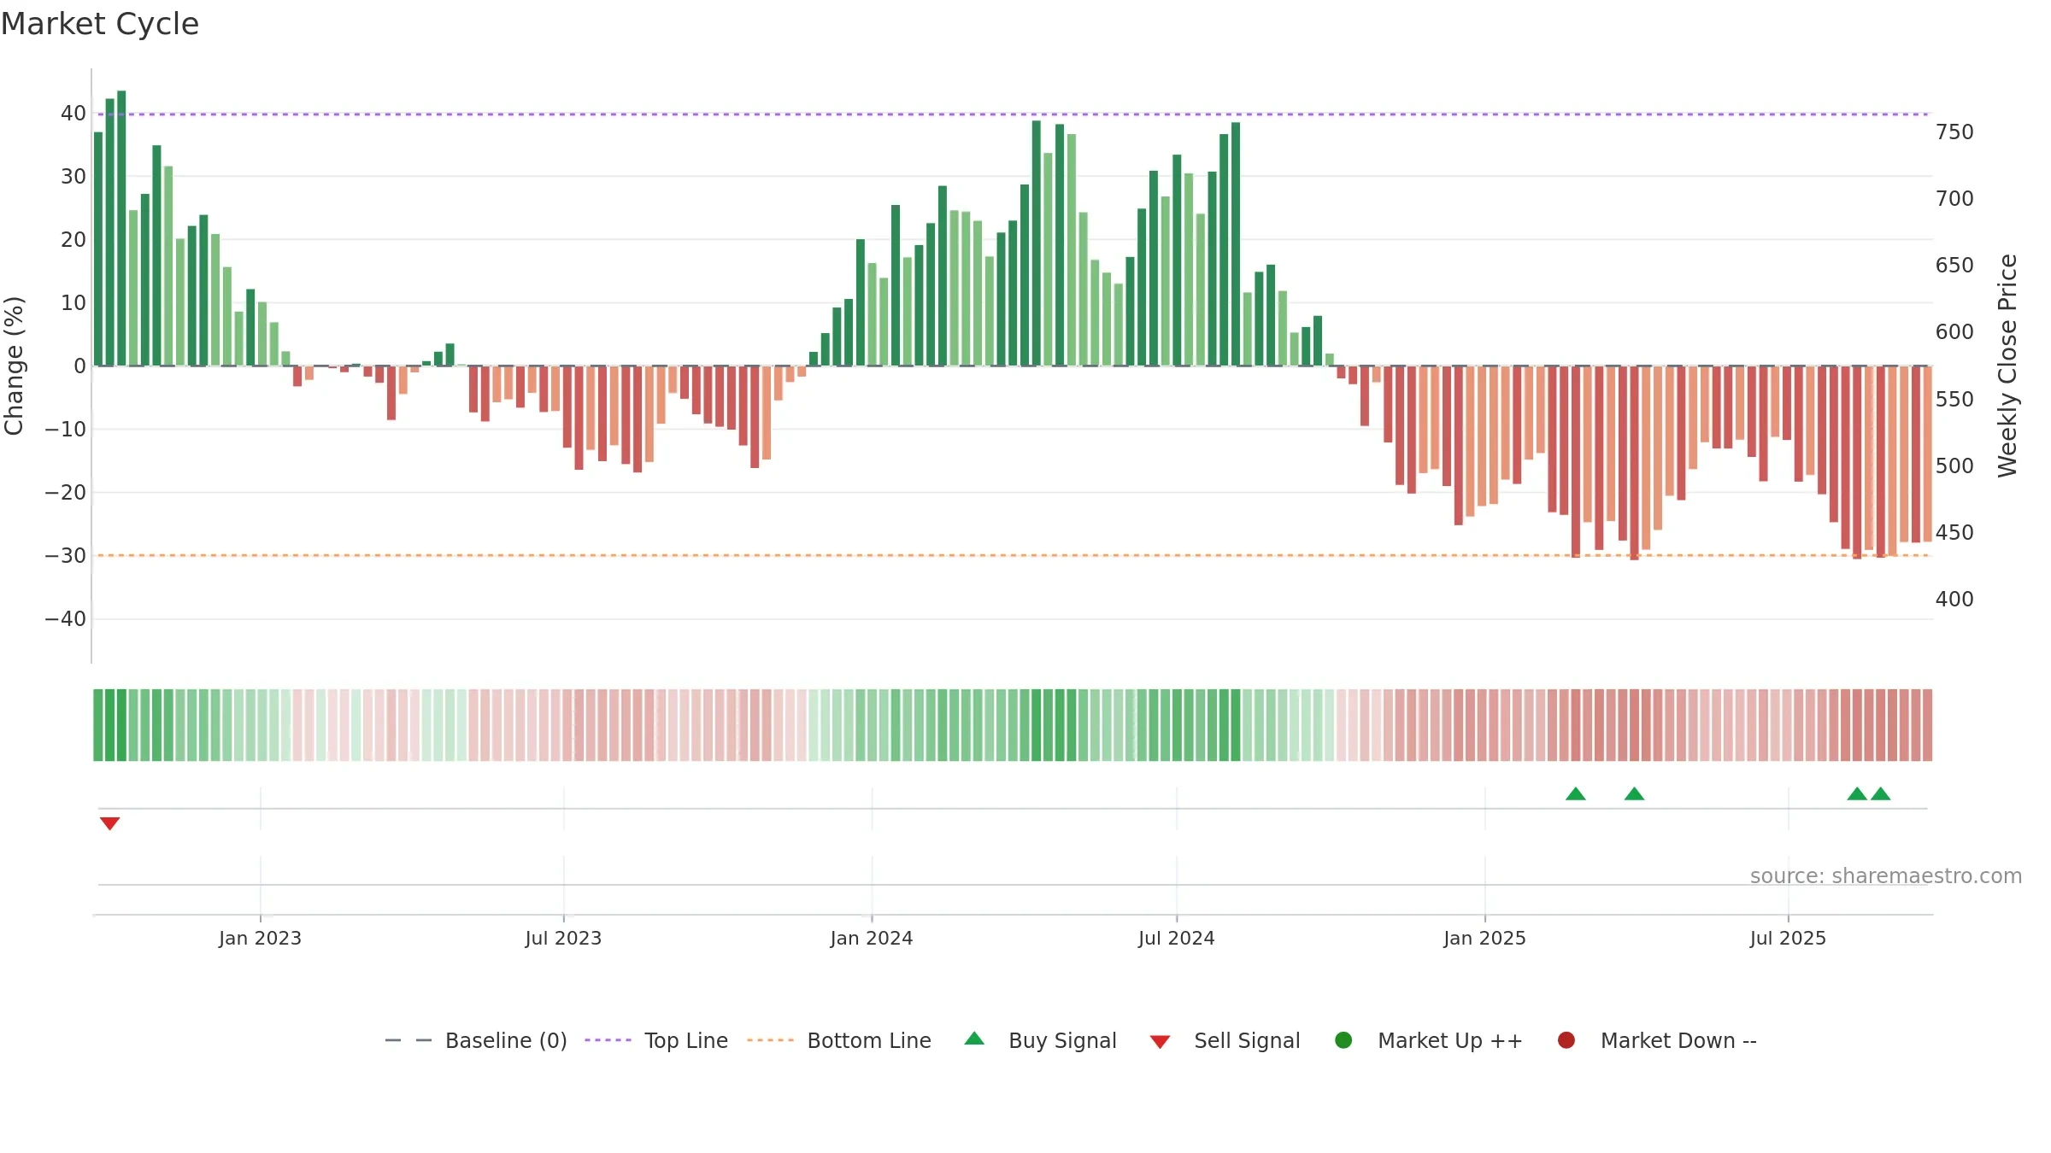Viewport: 2051px width, 1153px height.
Task: Click the purple dotted Top Line legend sample
Action: (608, 1040)
